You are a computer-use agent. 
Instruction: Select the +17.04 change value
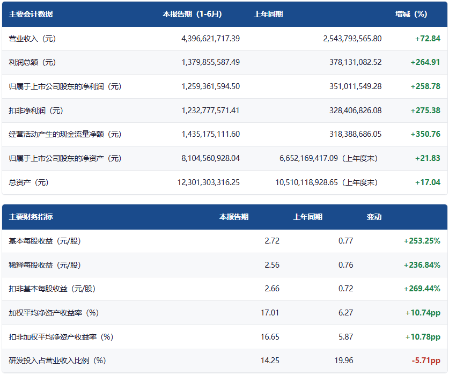tap(428, 182)
